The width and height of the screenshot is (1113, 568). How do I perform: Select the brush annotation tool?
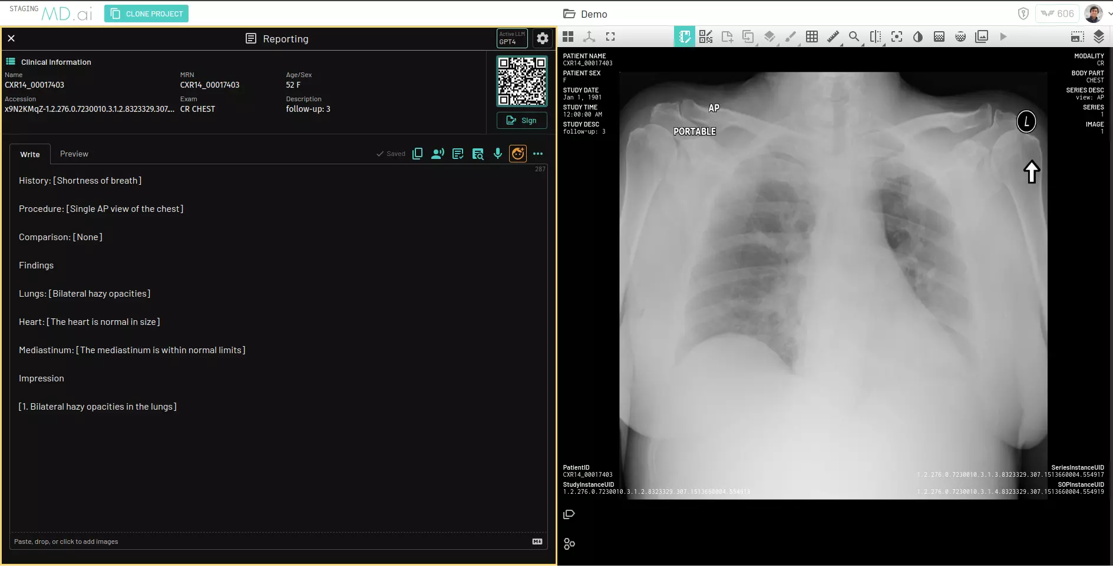click(791, 36)
